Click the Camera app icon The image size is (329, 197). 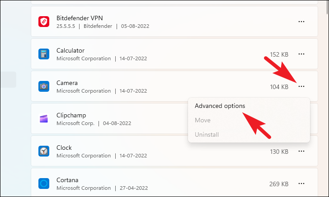point(44,86)
